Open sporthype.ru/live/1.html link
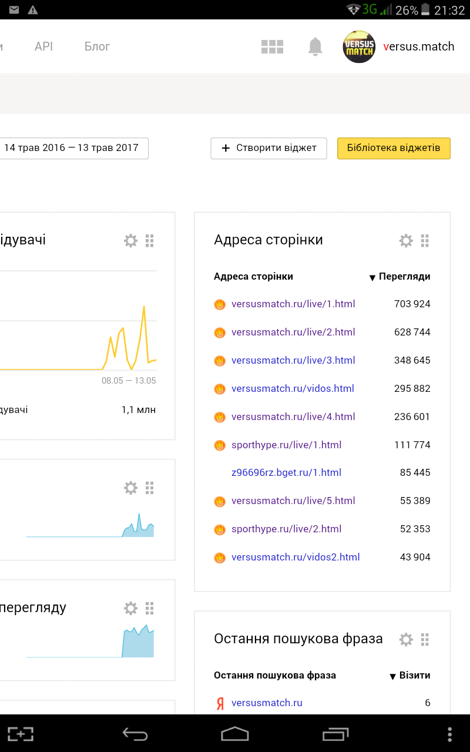470x752 pixels. 286,445
